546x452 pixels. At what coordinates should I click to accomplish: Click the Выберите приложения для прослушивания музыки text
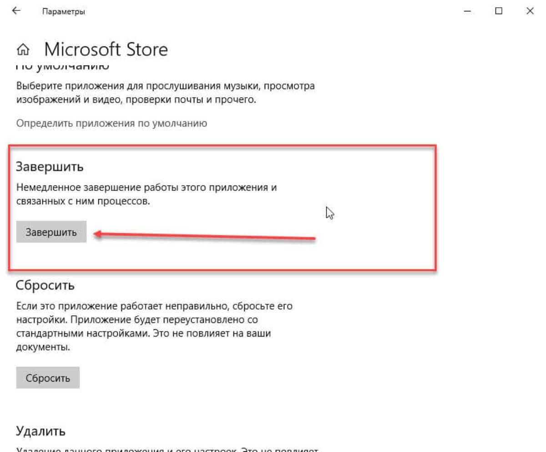pos(166,92)
